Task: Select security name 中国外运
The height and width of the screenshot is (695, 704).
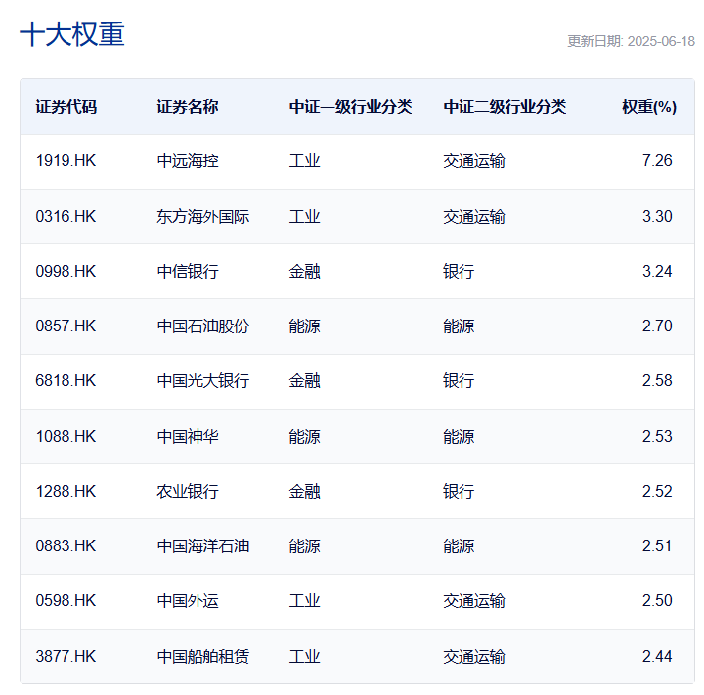Action: pos(188,601)
